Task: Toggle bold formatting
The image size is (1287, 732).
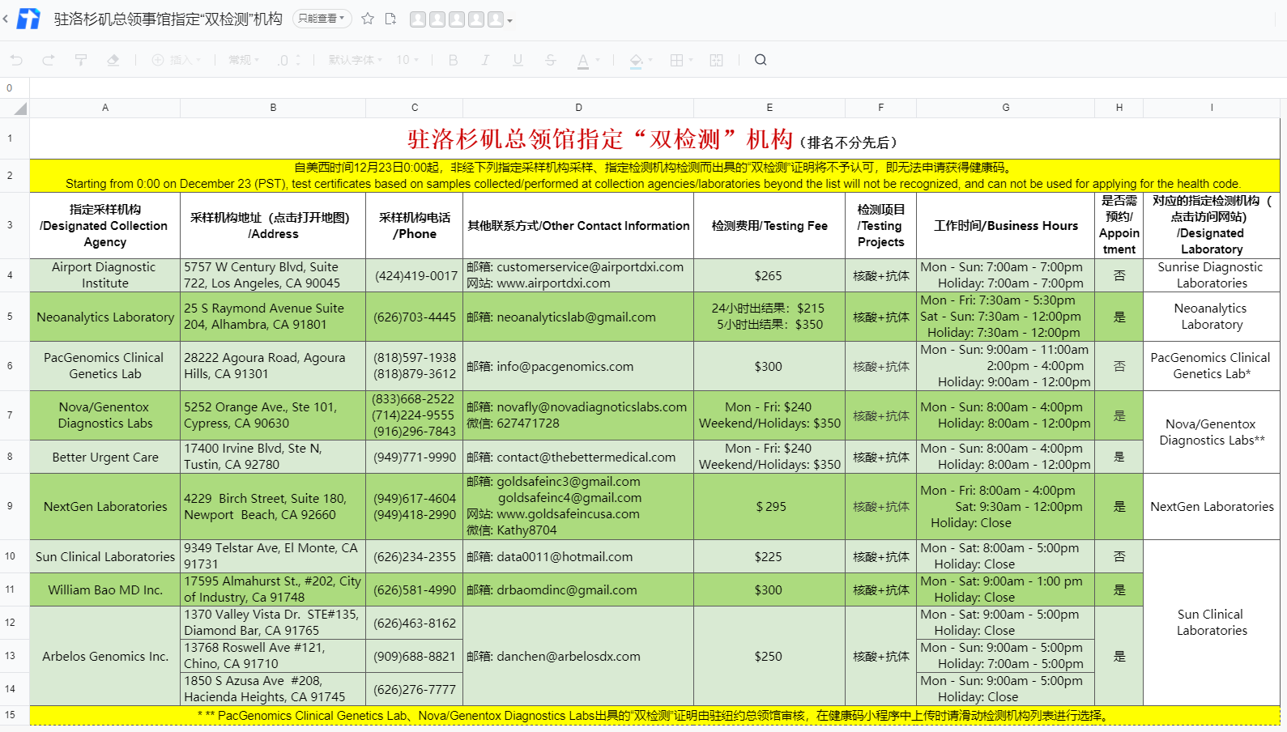Action: 453,60
